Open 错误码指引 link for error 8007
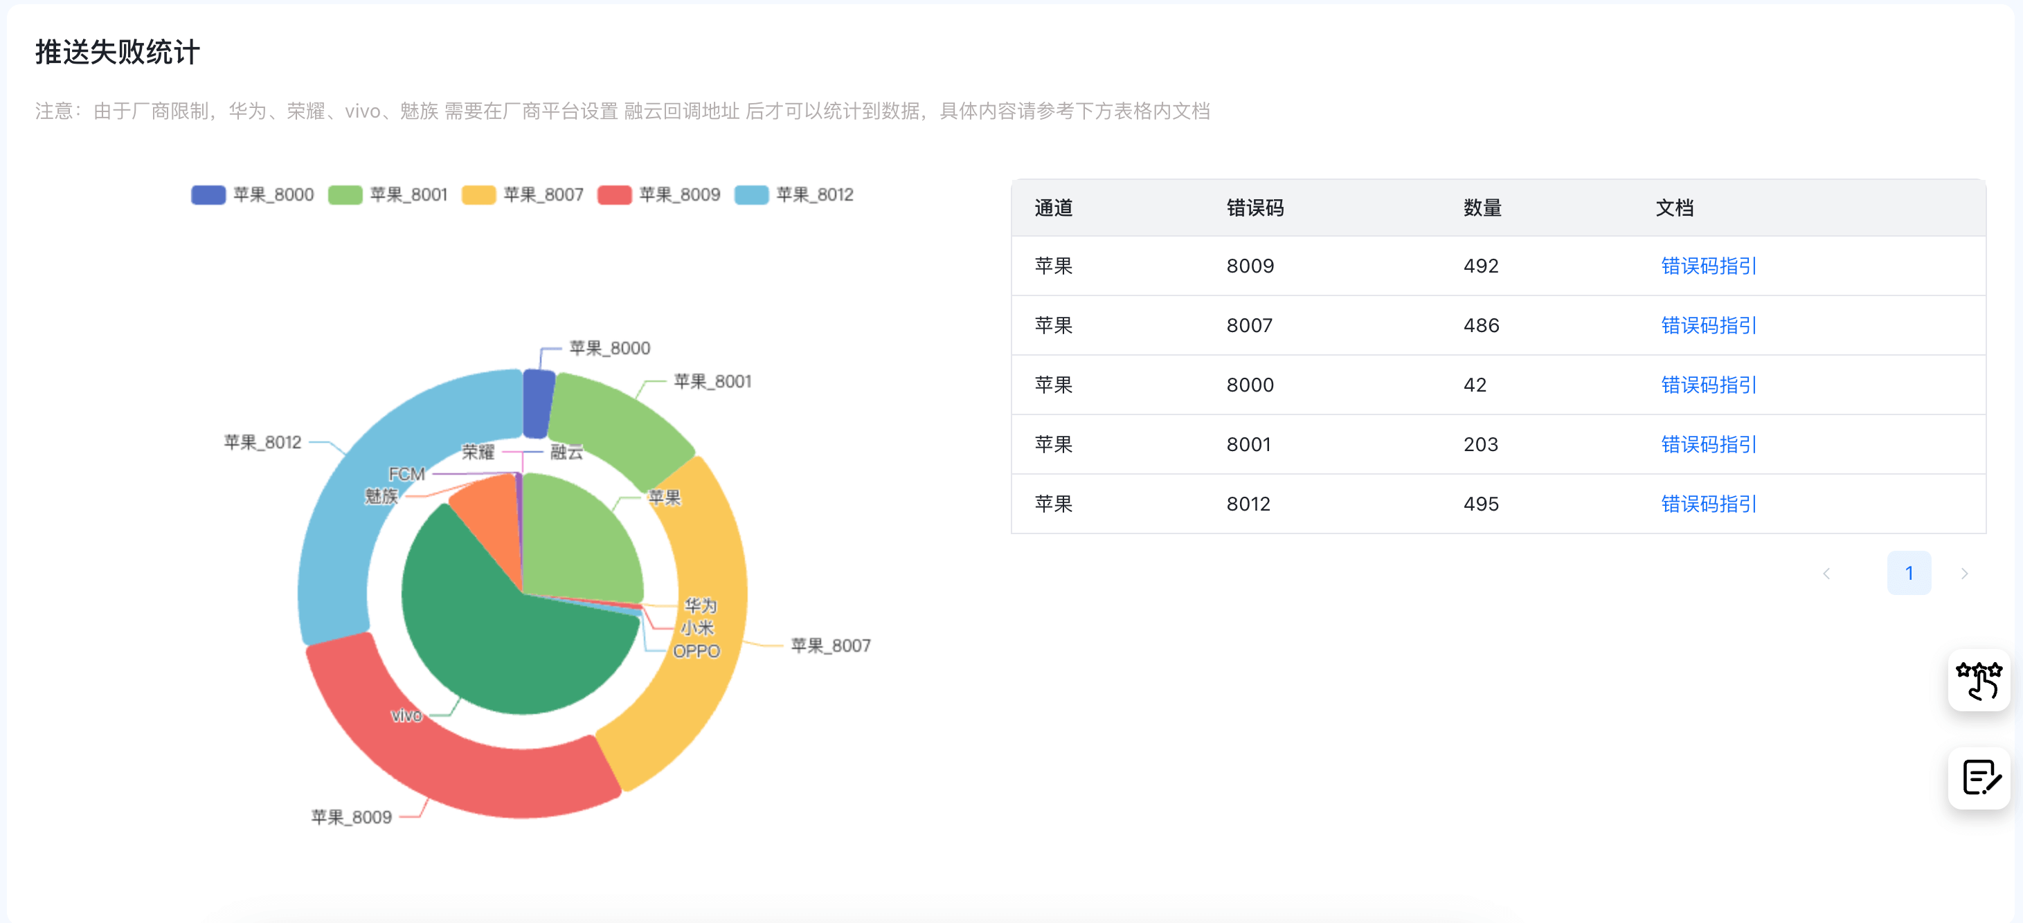 pos(1708,326)
